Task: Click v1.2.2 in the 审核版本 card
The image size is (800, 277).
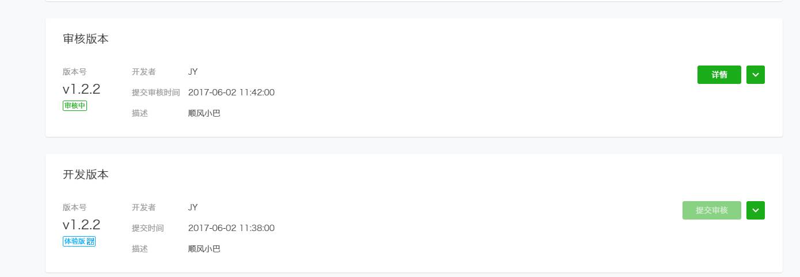Action: tap(81, 89)
